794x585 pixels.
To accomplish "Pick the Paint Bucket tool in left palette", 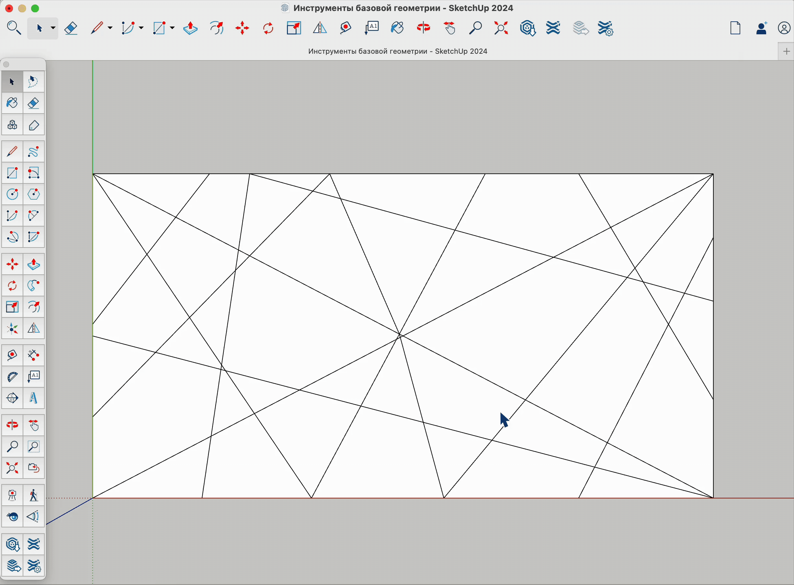I will coord(12,103).
